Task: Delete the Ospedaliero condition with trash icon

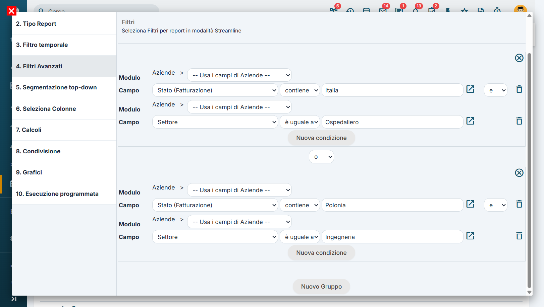Action: [519, 121]
